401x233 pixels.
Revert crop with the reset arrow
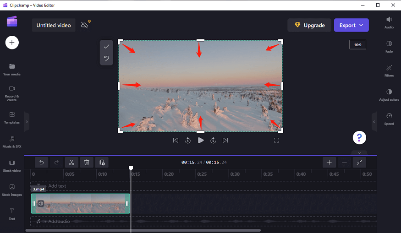pos(106,59)
